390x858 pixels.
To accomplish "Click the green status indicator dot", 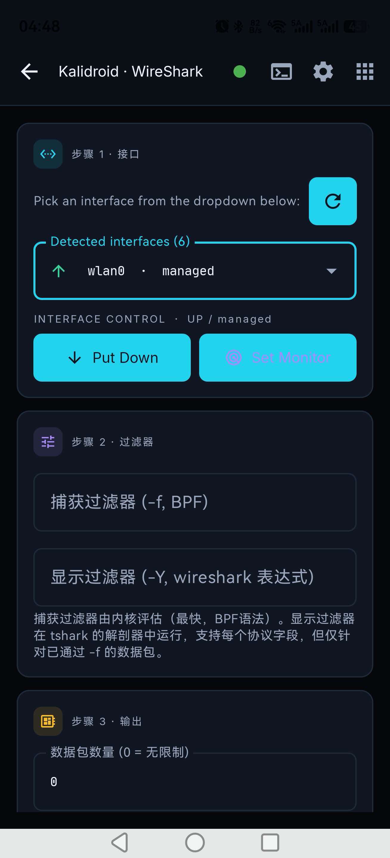I will point(240,71).
